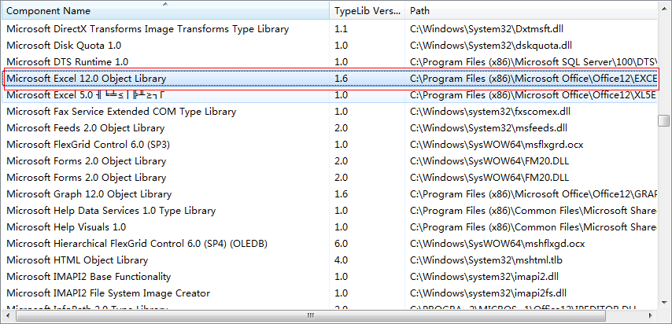The height and width of the screenshot is (324, 672).
Task: Click the imapi2.dll path cell
Action: click(x=484, y=277)
